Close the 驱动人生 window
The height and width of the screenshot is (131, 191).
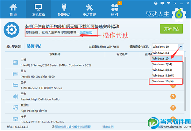(187, 3)
